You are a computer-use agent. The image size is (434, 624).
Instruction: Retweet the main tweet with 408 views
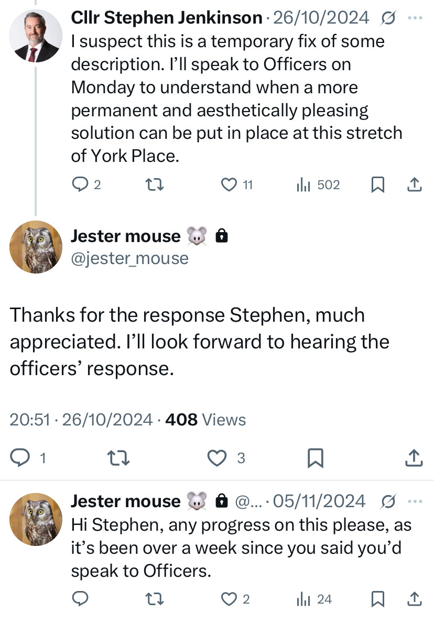pyautogui.click(x=118, y=458)
